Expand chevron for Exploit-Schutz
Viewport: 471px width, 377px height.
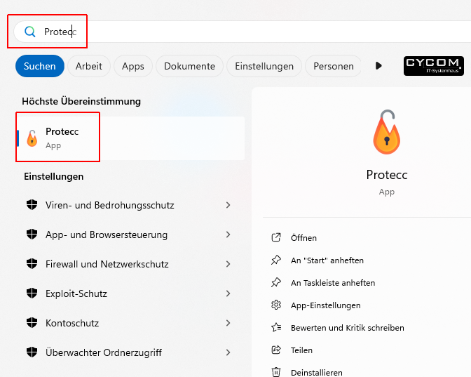coord(228,293)
